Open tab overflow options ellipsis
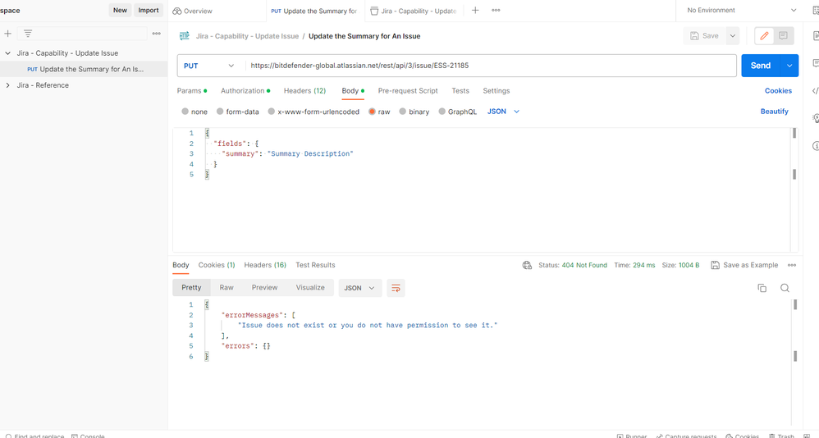 tap(496, 10)
